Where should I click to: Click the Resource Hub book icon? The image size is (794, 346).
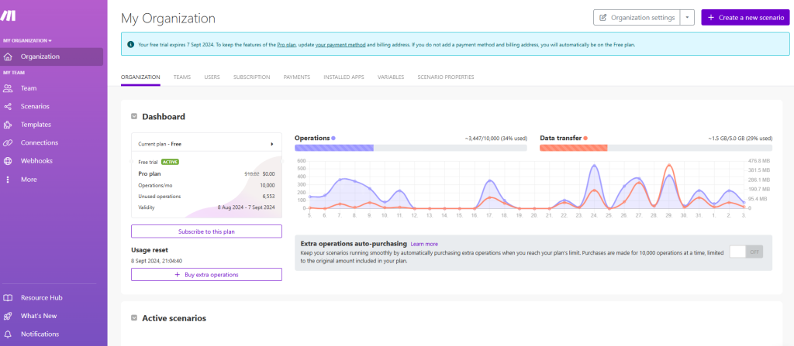tap(8, 298)
